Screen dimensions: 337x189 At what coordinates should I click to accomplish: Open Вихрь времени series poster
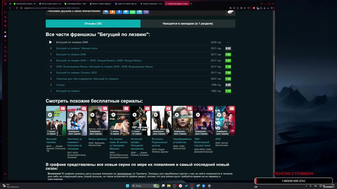(98, 121)
